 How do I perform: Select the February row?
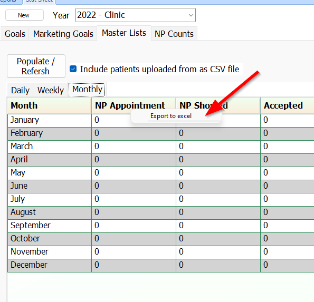pos(161,133)
